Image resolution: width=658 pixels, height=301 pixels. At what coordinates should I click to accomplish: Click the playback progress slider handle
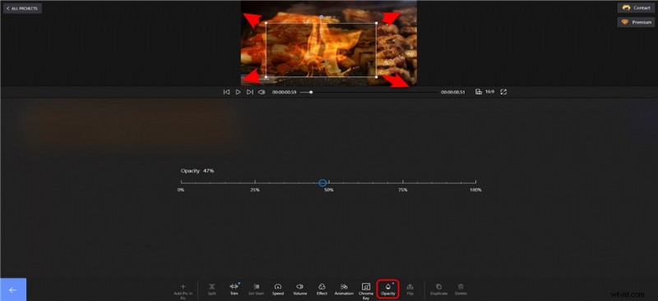click(311, 92)
